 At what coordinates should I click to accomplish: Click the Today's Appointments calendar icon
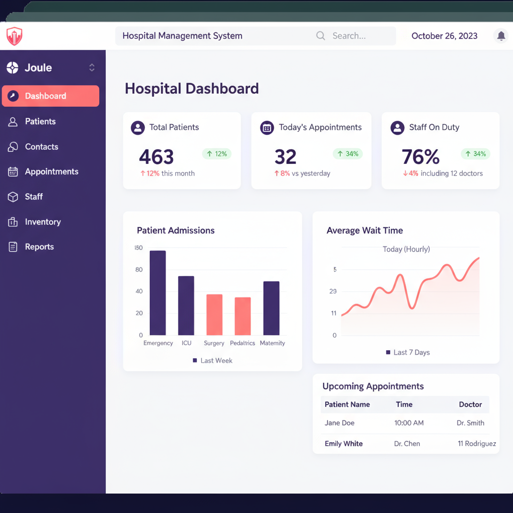(x=267, y=128)
